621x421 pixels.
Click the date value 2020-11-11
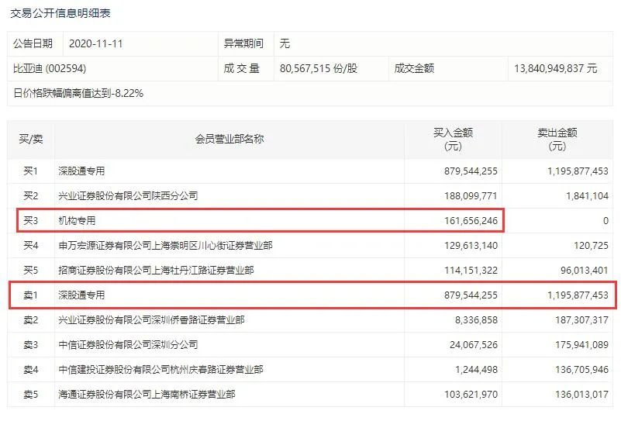point(96,43)
